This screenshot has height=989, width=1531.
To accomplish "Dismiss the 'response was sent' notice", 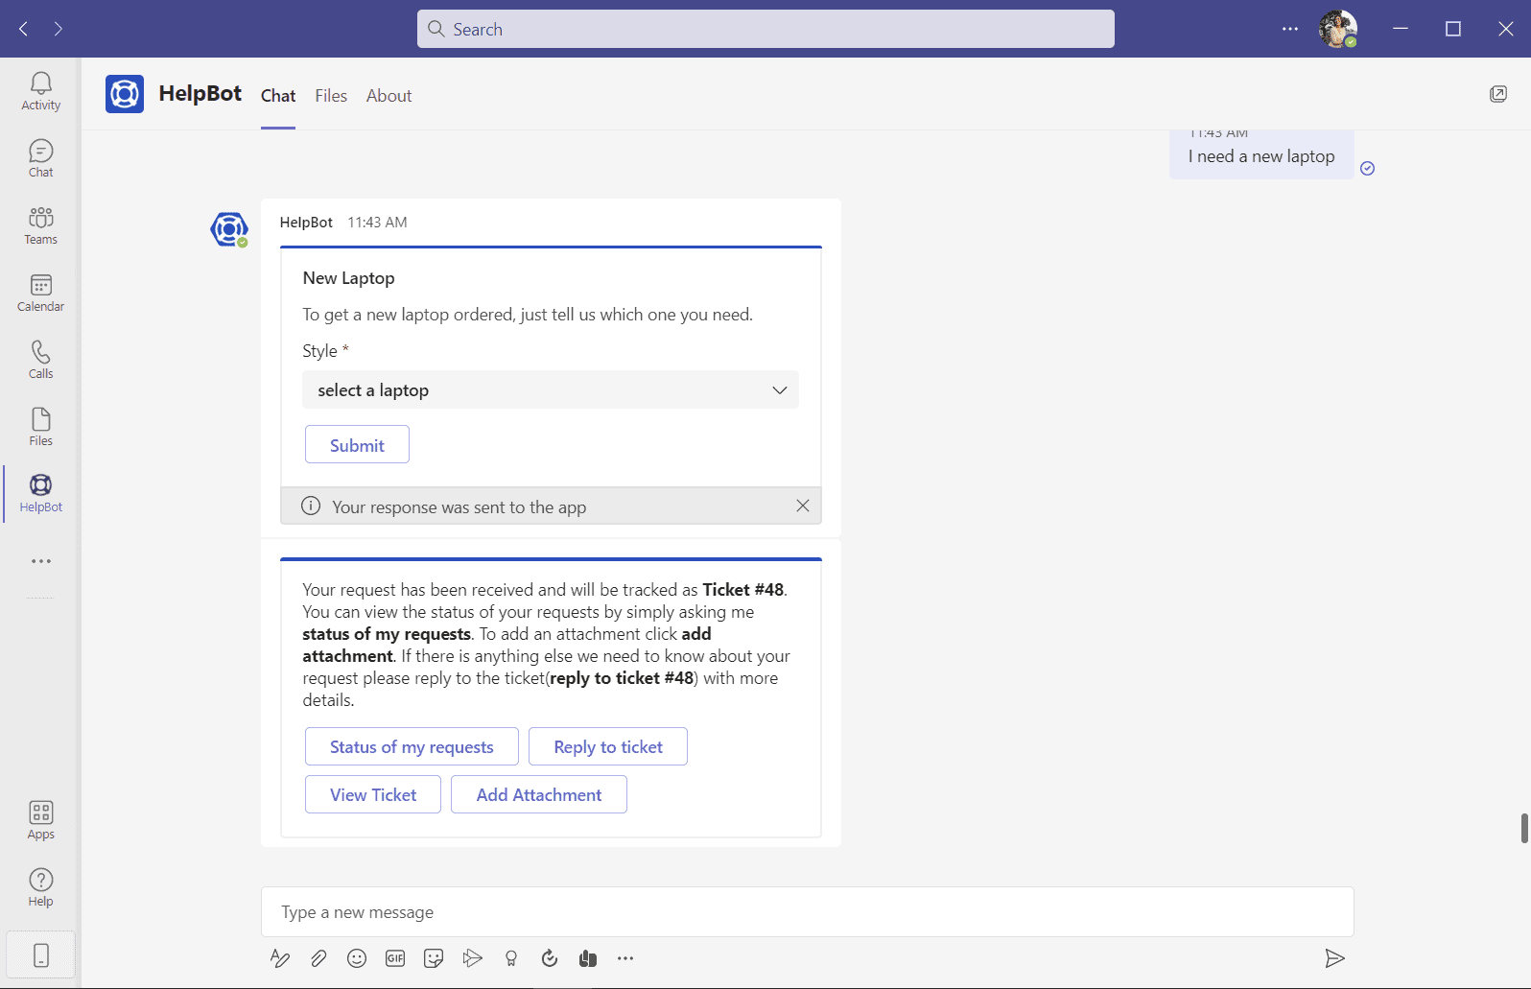I will point(803,506).
